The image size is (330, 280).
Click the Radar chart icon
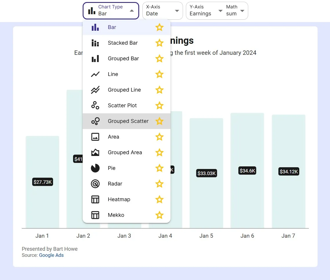click(95, 184)
